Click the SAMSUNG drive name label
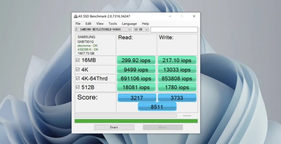This screenshot has width=281, height=144. [x=86, y=37]
